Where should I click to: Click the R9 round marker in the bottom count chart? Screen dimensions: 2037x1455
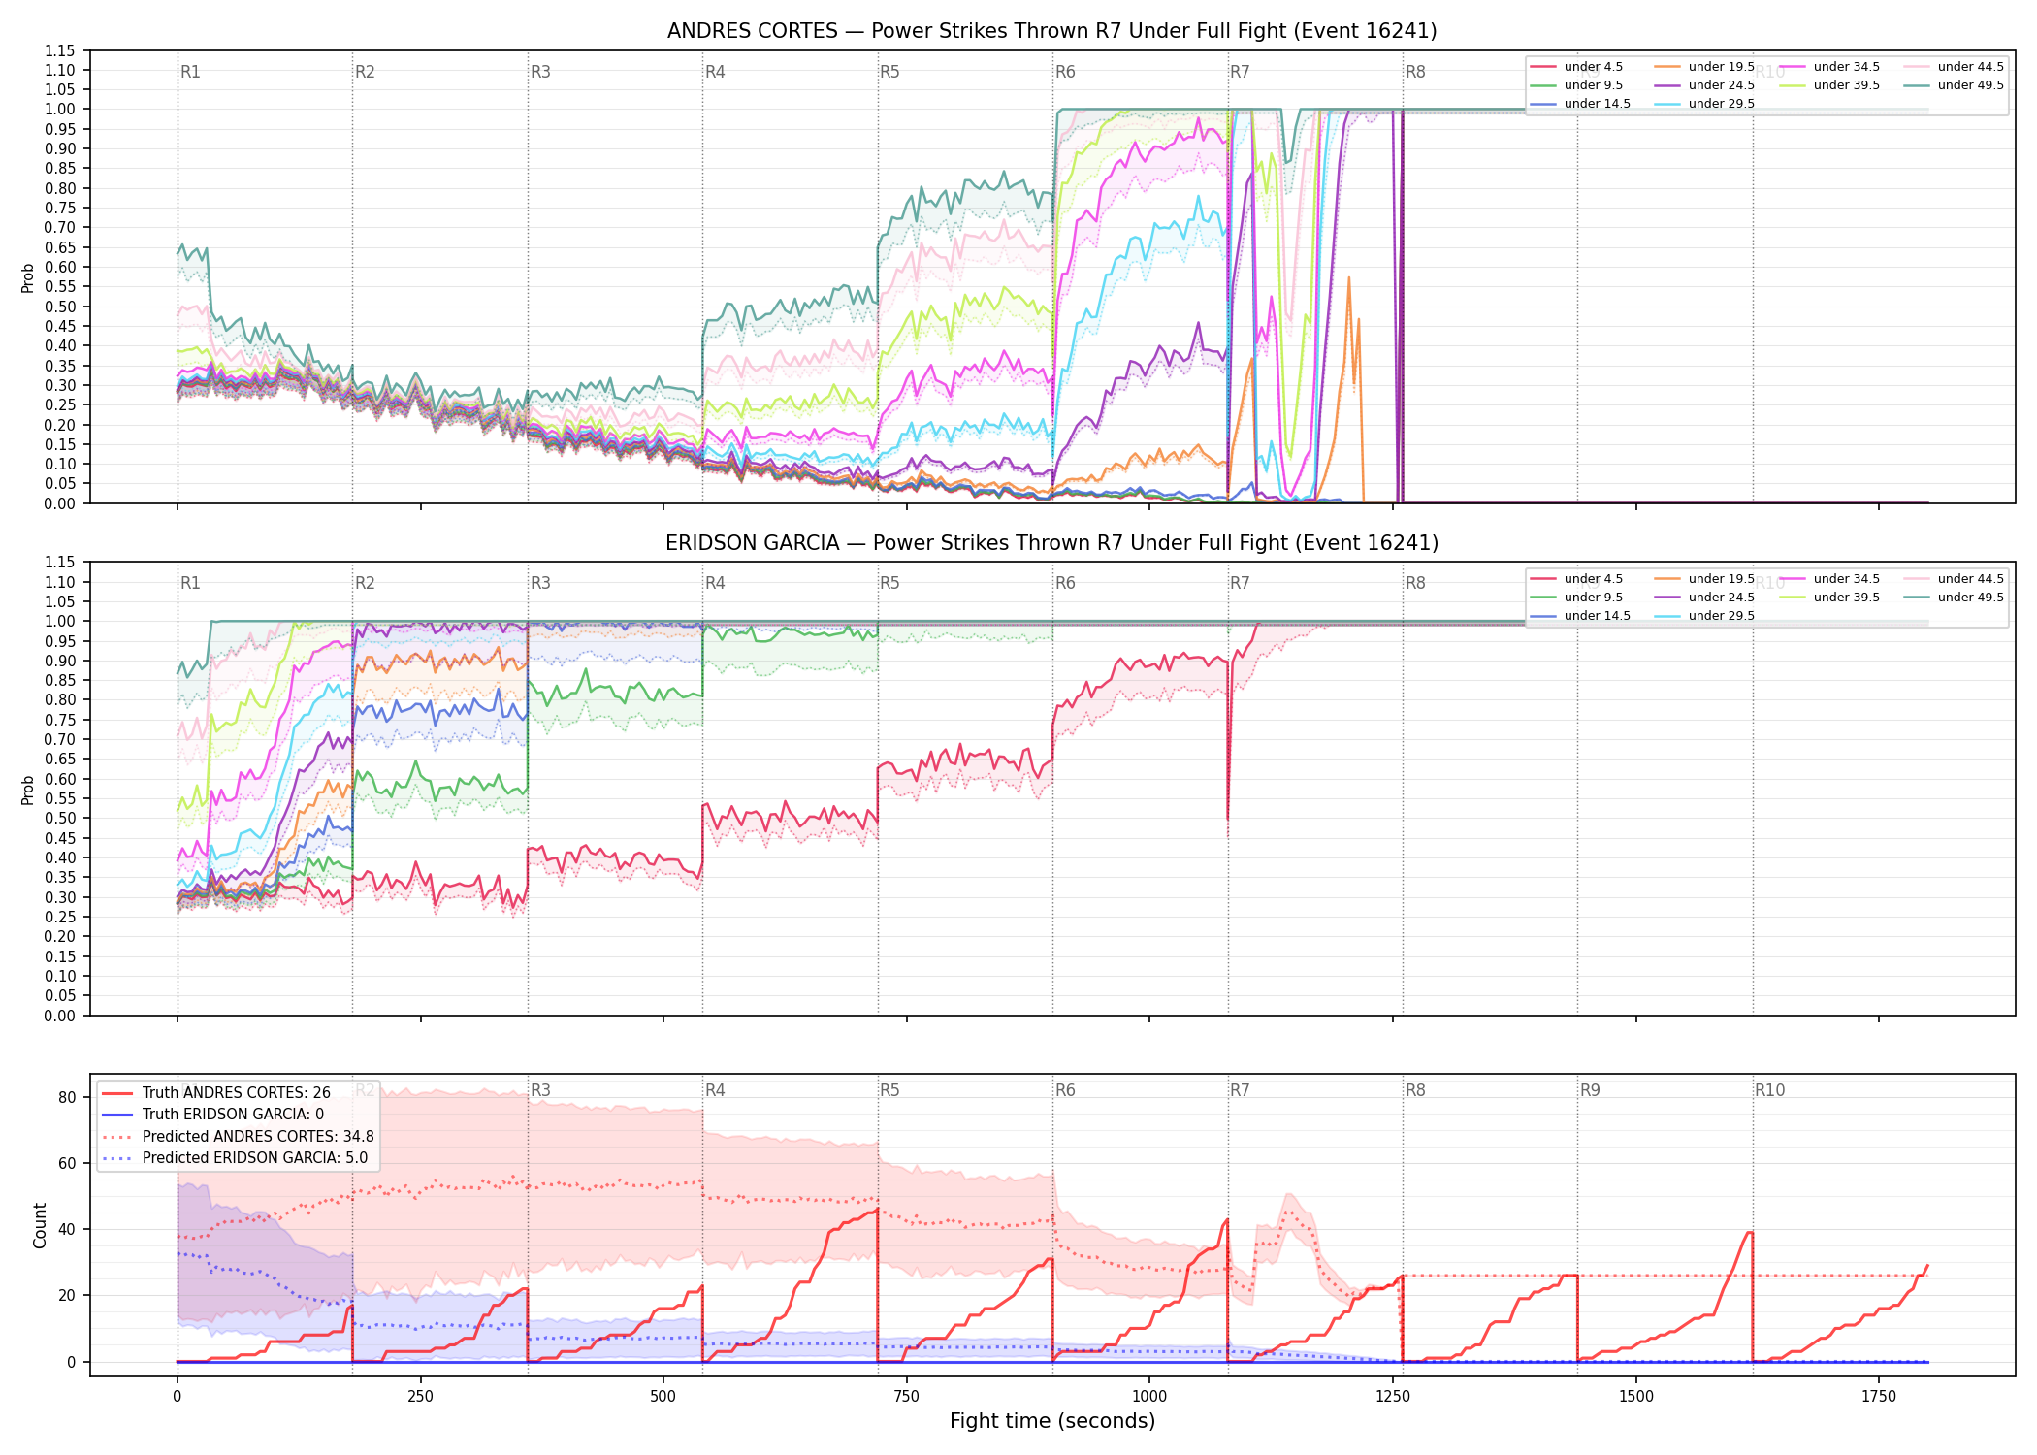(1590, 1090)
